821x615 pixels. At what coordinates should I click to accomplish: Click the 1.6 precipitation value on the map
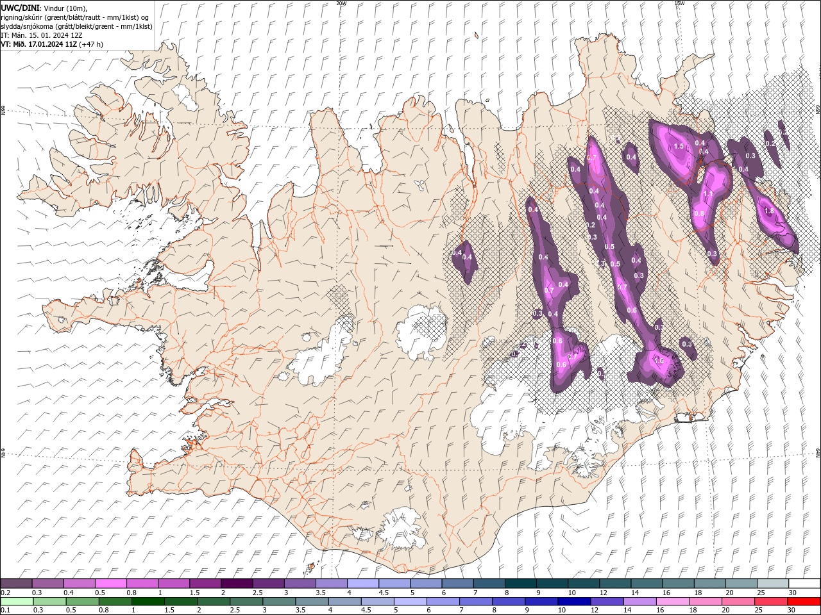tap(658, 361)
